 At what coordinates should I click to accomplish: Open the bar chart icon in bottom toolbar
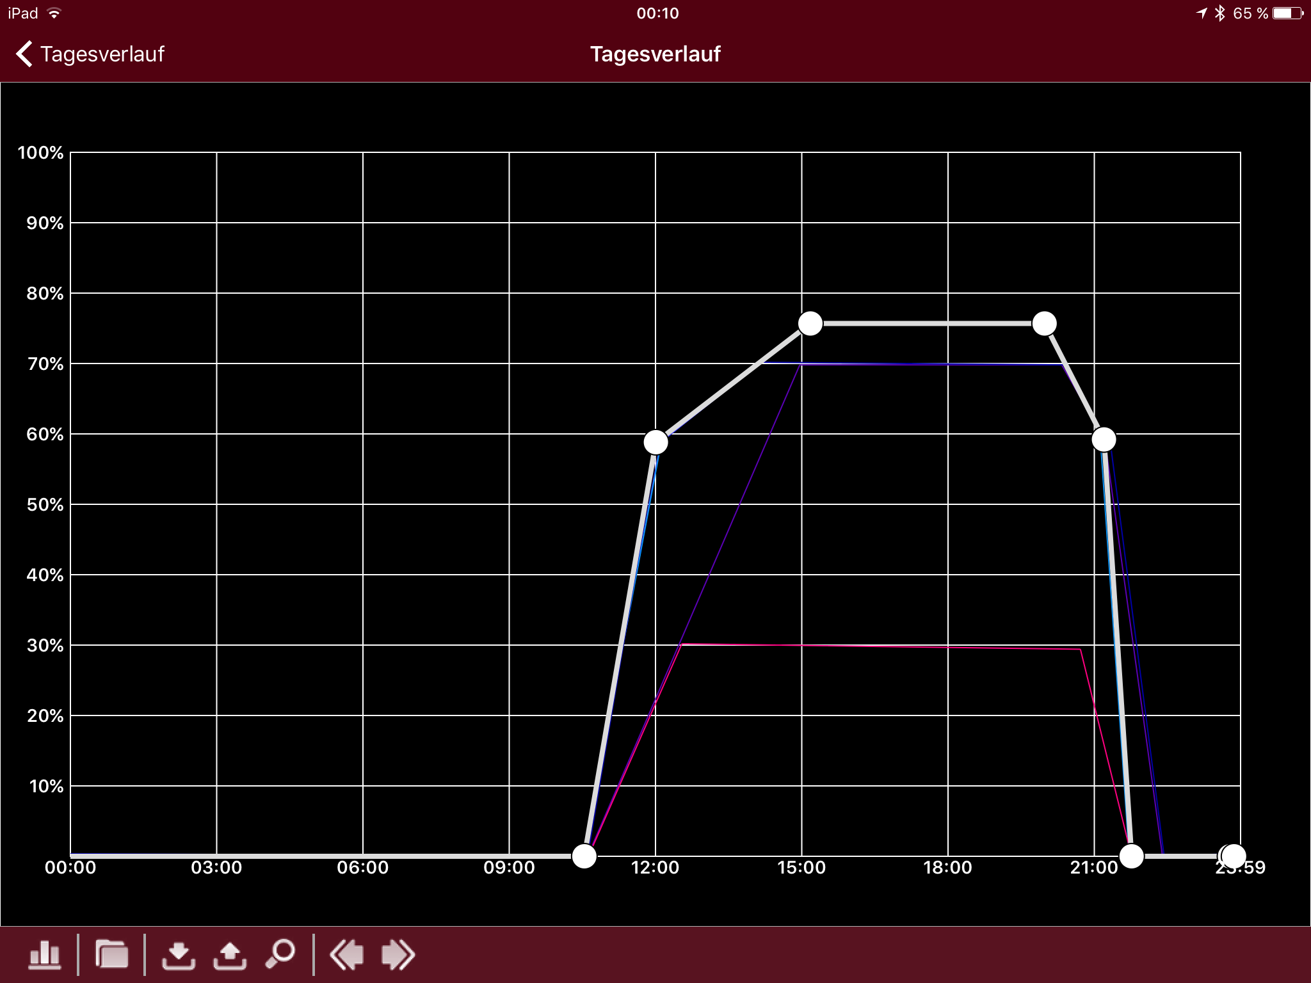[45, 955]
